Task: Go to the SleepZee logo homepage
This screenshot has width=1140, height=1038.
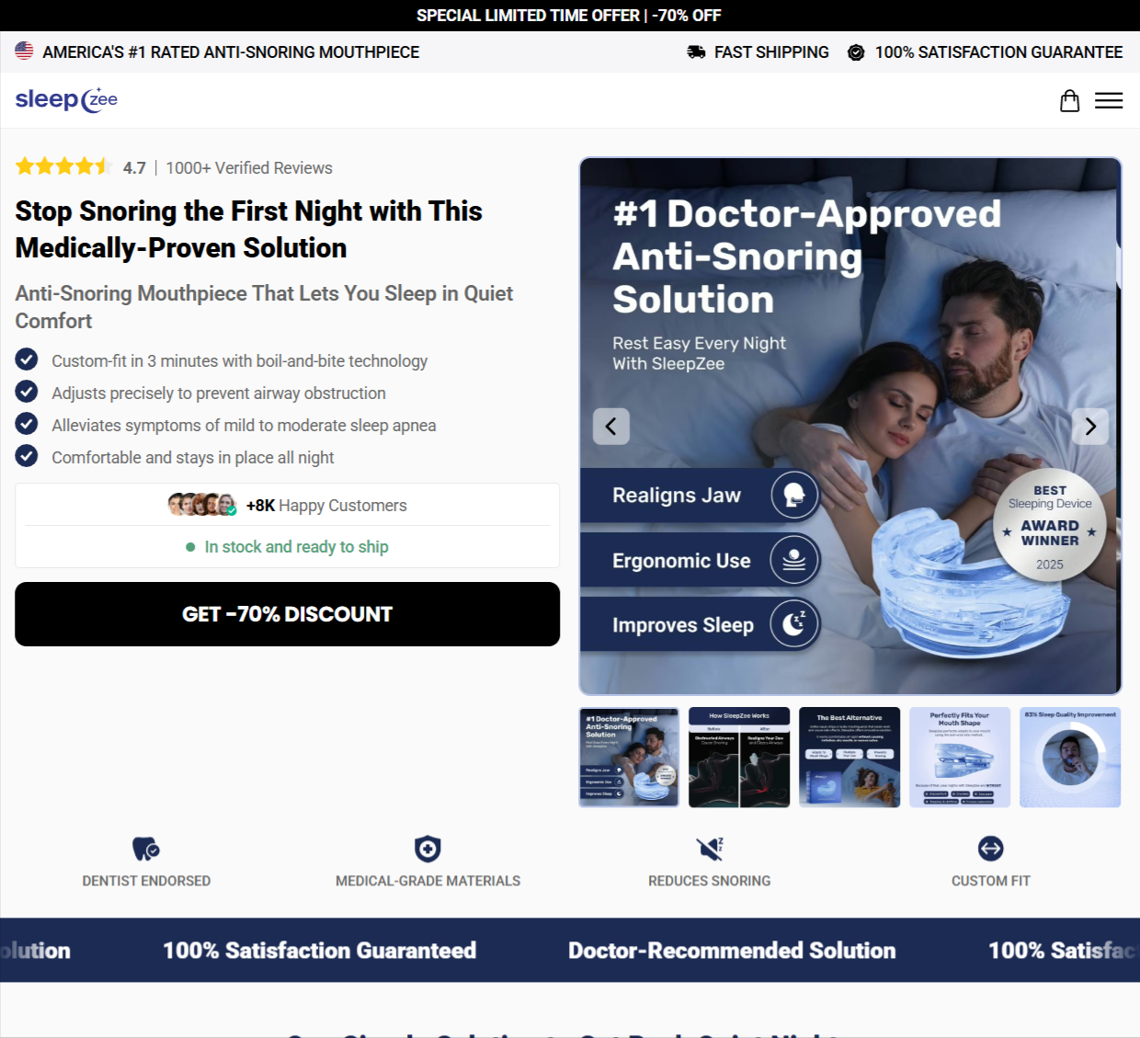Action: tap(66, 99)
